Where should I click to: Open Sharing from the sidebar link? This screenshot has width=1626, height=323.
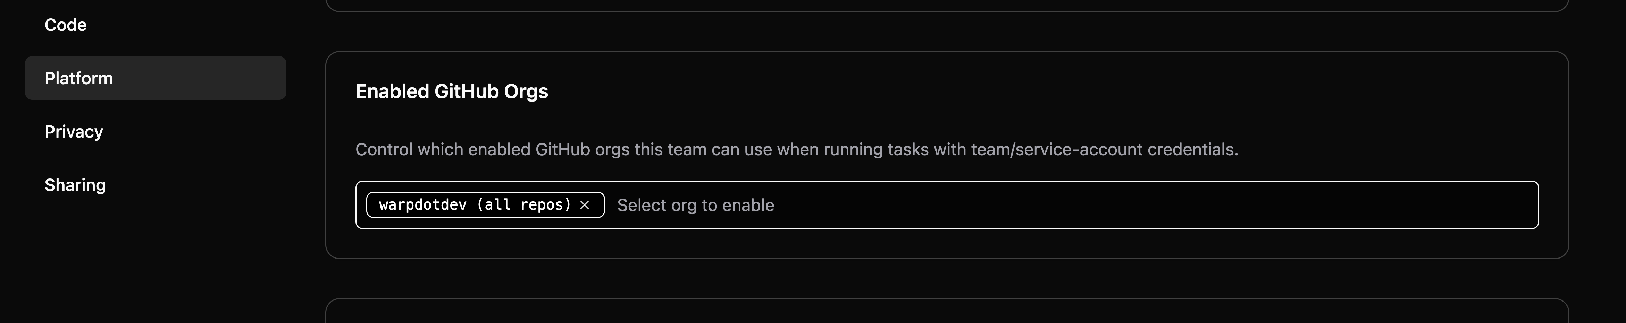coord(75,184)
